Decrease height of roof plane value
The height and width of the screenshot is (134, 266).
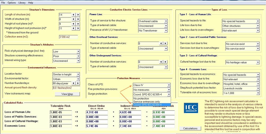pyautogui.click(x=73, y=24)
